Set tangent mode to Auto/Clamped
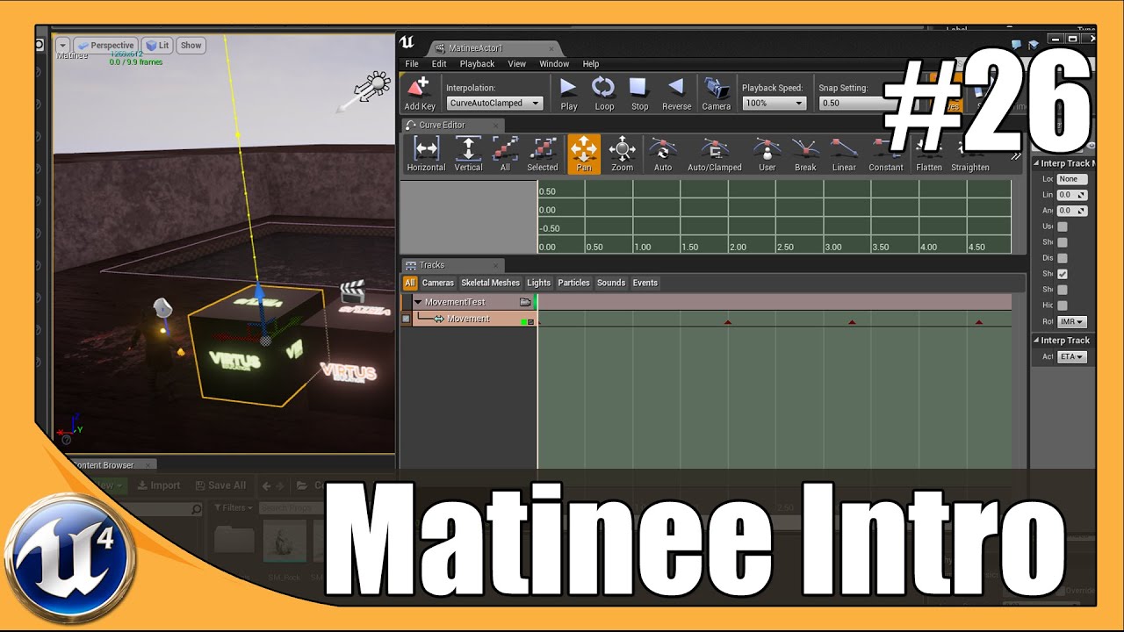This screenshot has height=632, width=1124. (714, 154)
